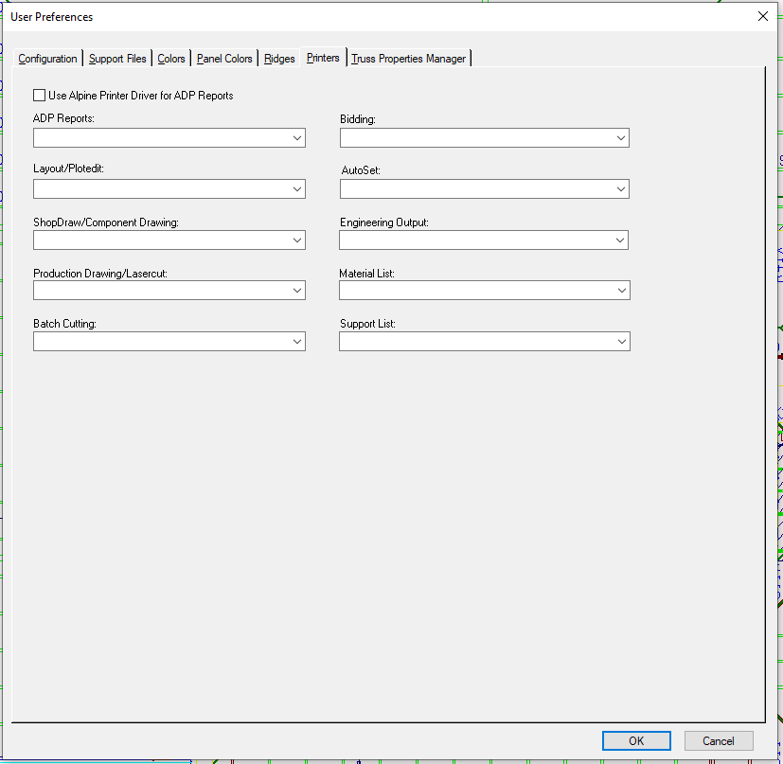Viewport: 783px width, 764px height.
Task: Open the Batch Cutting printer dropdown
Action: [x=169, y=342]
